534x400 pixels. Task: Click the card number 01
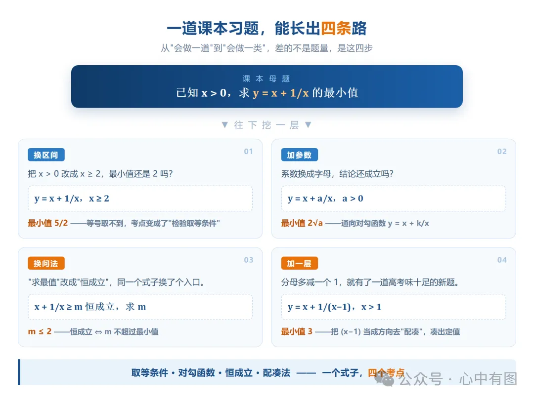(249, 152)
